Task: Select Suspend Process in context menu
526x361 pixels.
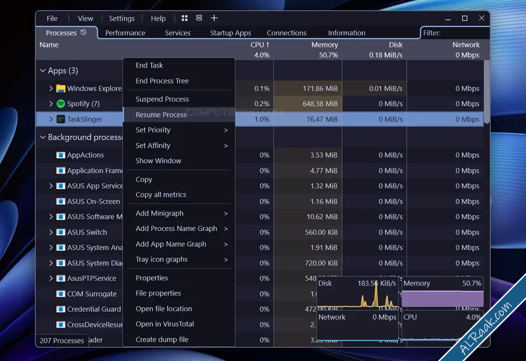Action: [x=179, y=99]
